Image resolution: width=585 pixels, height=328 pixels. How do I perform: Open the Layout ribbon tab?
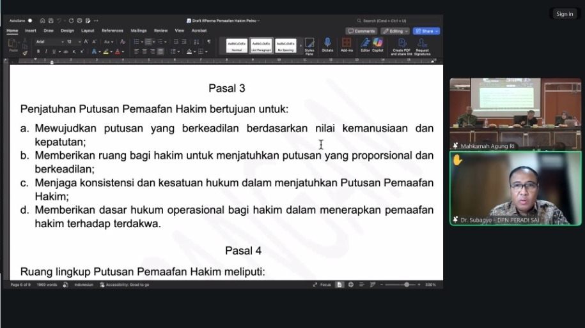point(88,31)
